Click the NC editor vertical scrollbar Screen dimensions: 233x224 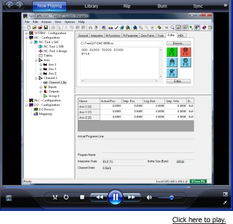pyautogui.click(x=161, y=63)
